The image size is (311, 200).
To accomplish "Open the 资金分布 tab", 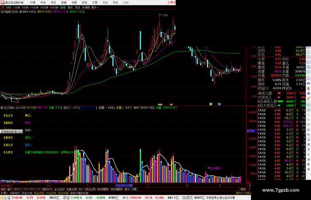I will pyautogui.click(x=27, y=193).
